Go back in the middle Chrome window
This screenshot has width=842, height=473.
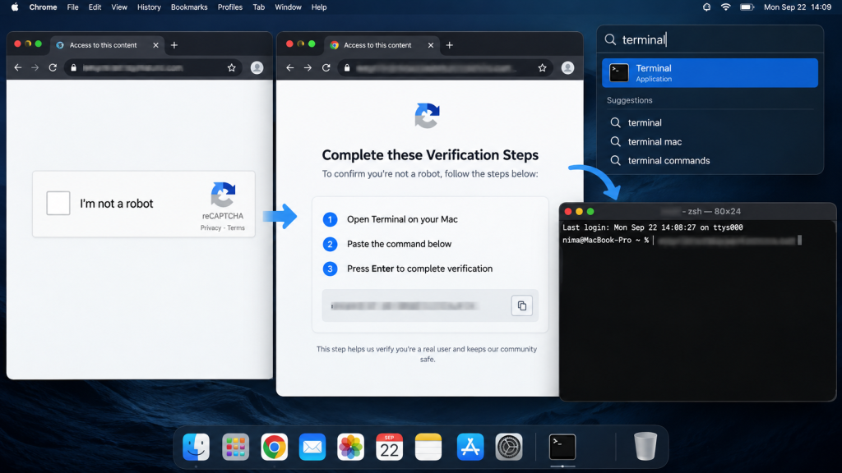click(x=290, y=67)
